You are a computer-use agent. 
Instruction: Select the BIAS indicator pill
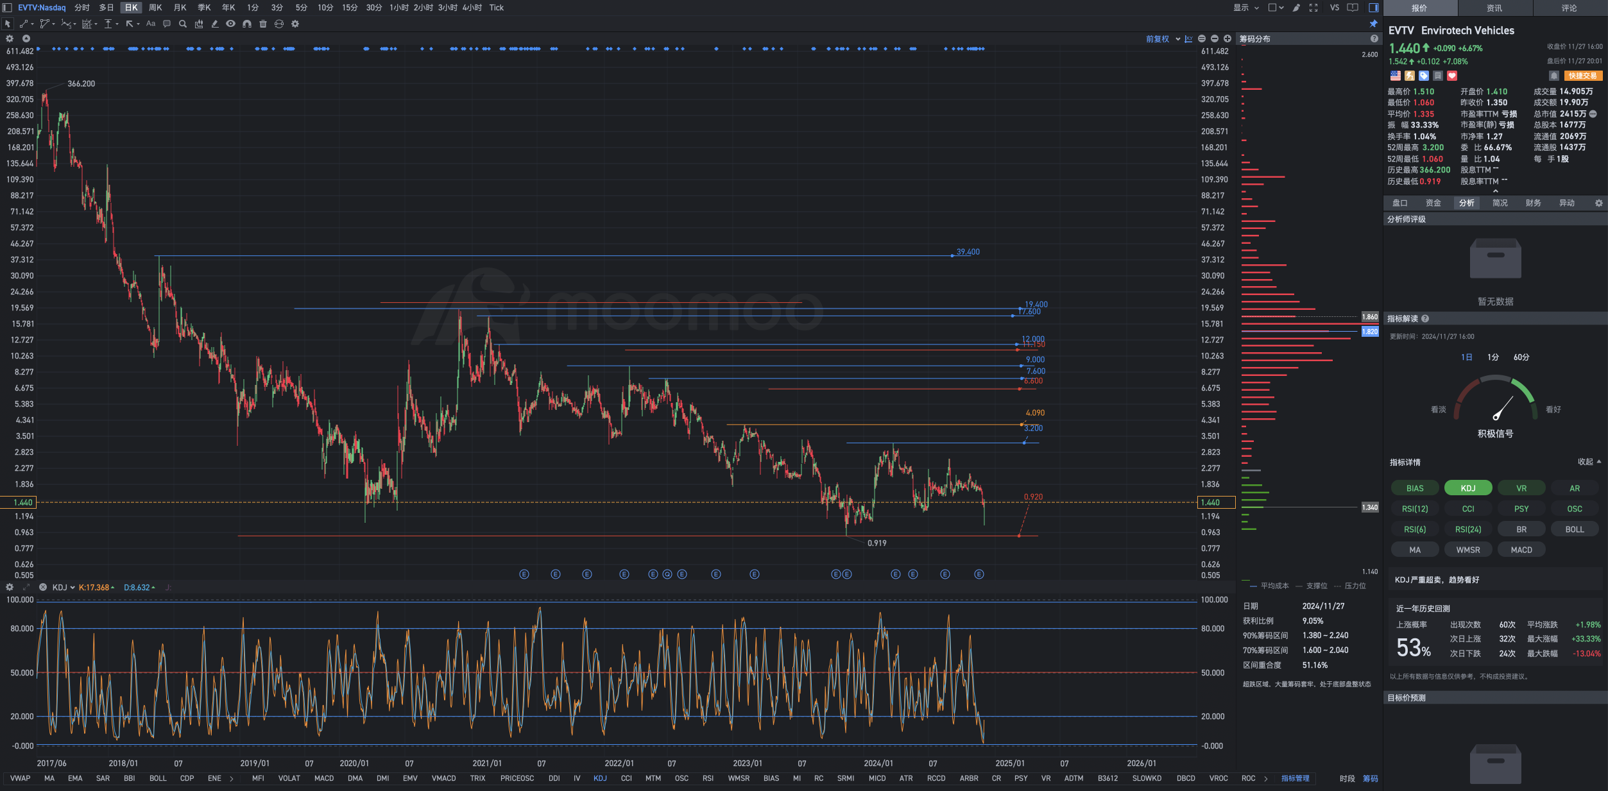(x=1415, y=488)
